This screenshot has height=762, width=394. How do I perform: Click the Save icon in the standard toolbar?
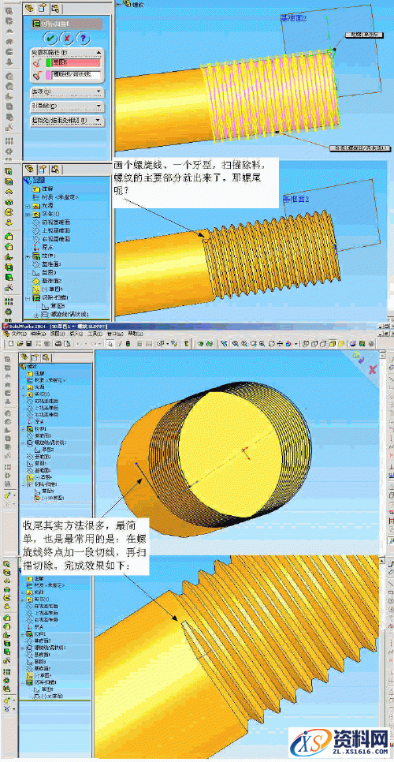coord(28,343)
